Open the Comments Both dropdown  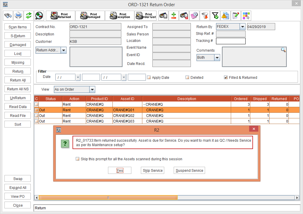[217, 58]
